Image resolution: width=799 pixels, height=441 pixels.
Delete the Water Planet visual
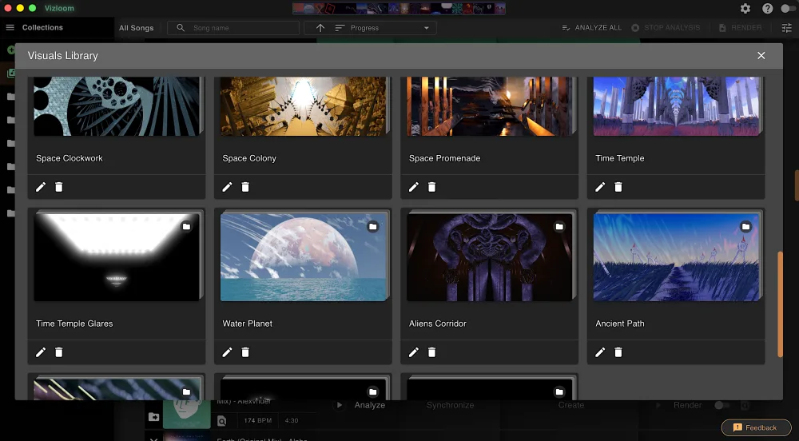(245, 352)
